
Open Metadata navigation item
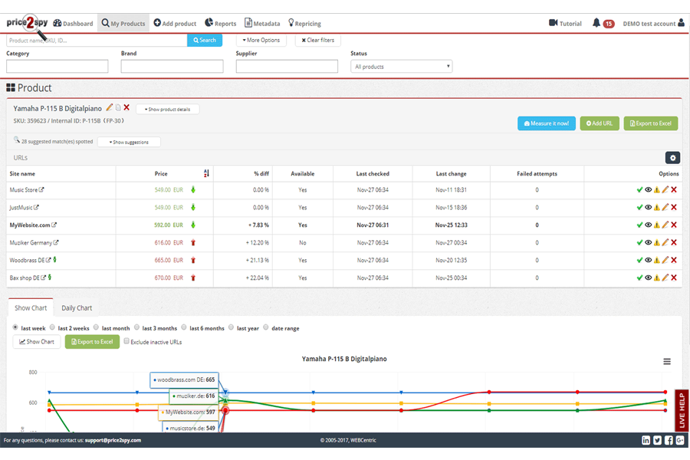(x=262, y=23)
